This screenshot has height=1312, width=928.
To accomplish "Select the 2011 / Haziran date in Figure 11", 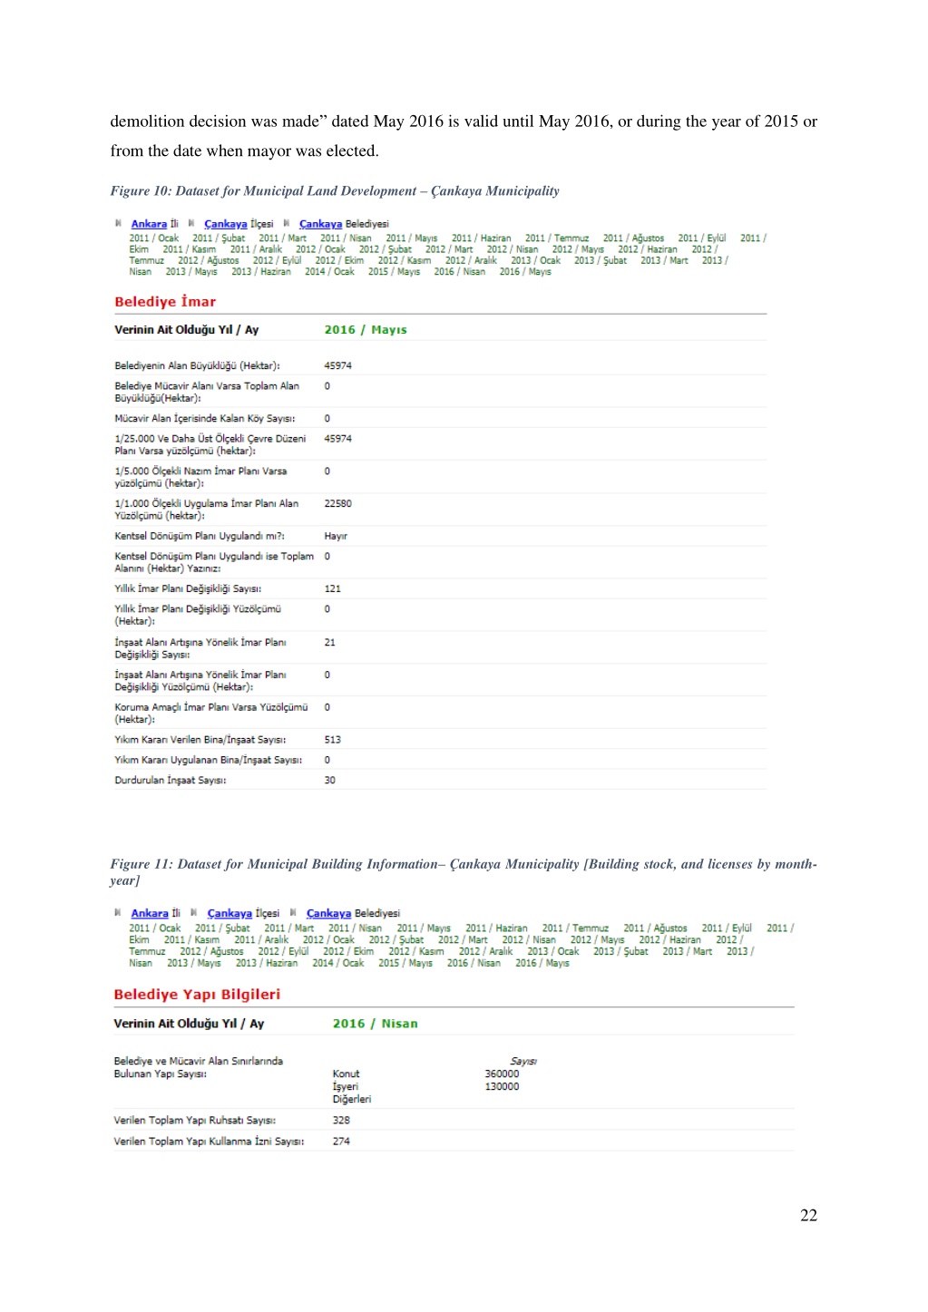I will (496, 928).
